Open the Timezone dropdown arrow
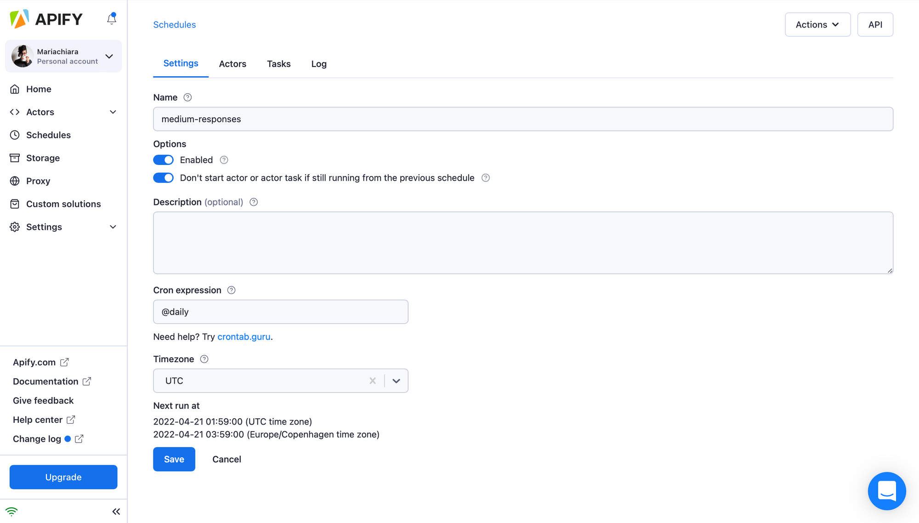 [x=396, y=381]
